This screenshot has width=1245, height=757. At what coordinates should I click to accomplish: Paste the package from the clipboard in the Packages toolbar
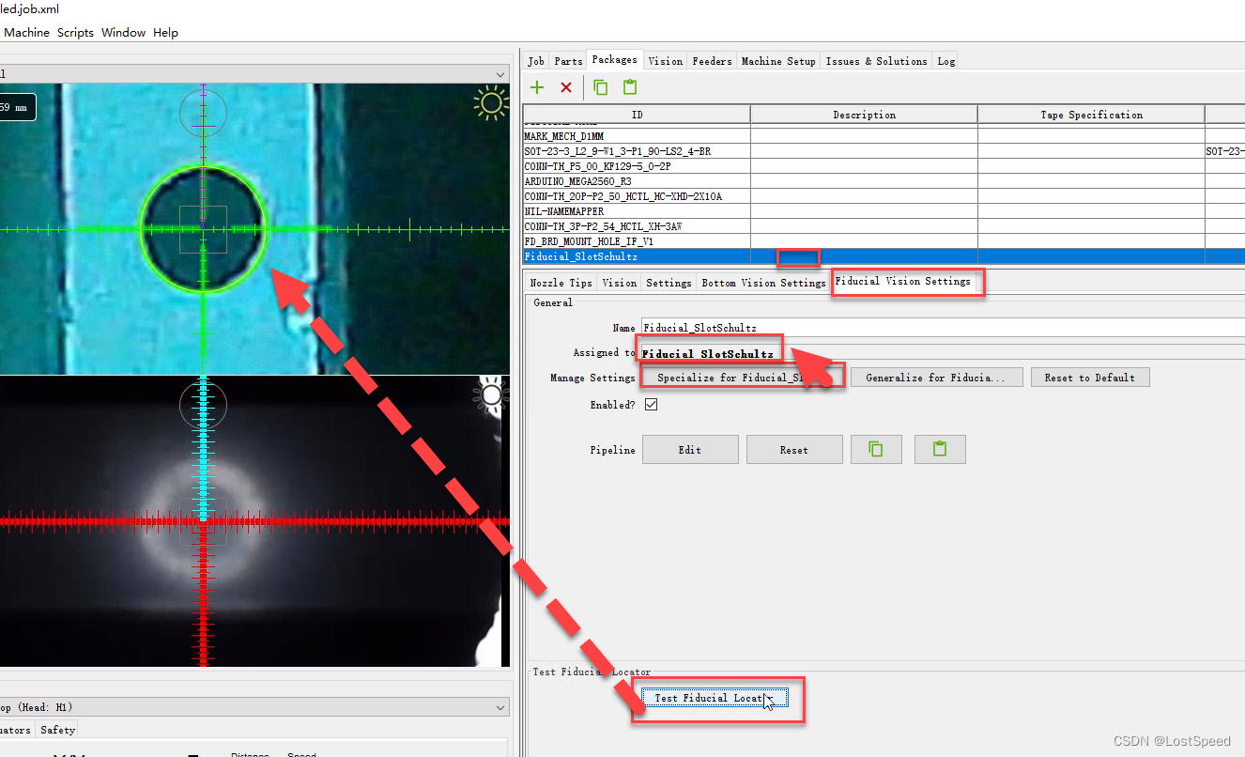[630, 87]
